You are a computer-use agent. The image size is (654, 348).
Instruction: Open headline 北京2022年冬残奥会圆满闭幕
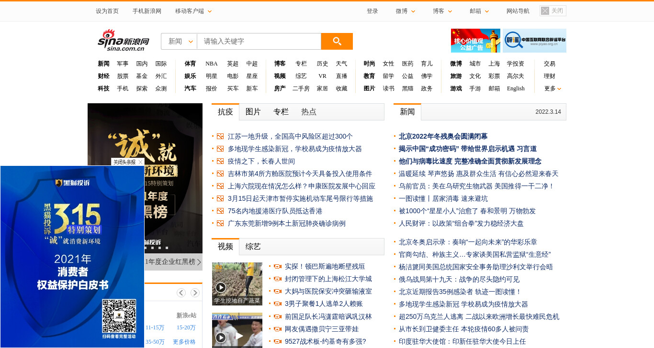click(443, 136)
